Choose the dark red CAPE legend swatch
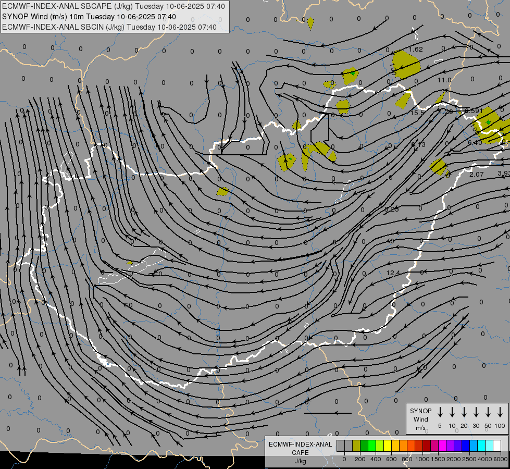 (x=427, y=446)
